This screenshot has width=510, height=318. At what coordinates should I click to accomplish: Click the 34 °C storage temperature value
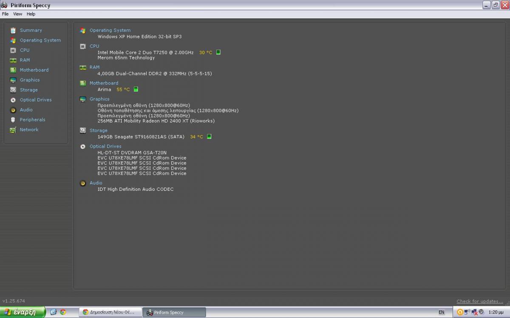196,137
